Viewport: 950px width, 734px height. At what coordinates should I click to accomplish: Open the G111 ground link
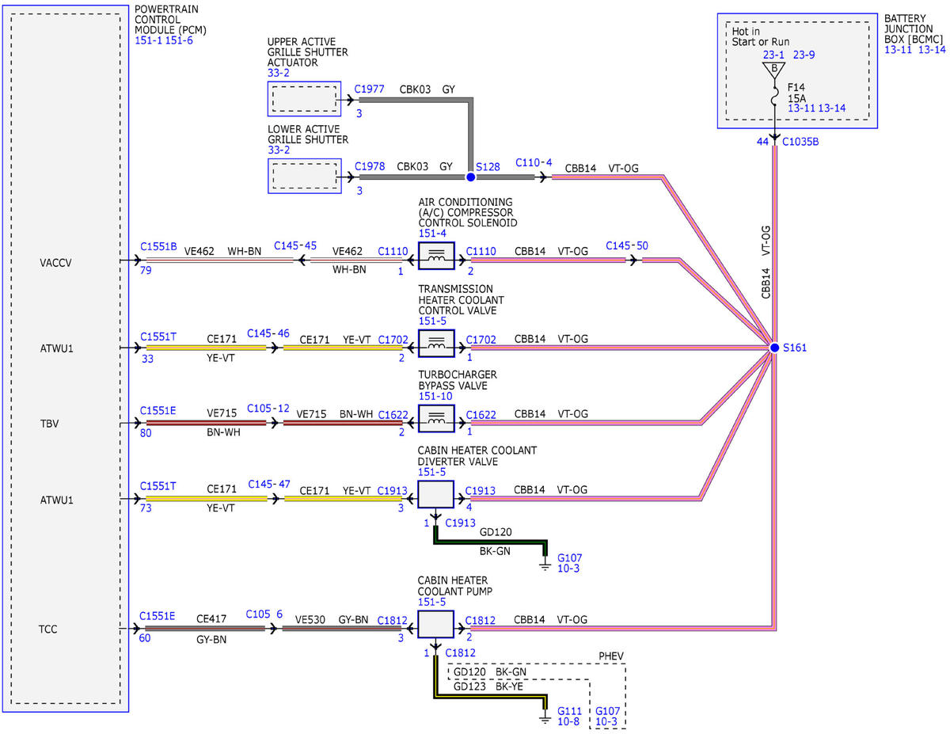coord(570,711)
